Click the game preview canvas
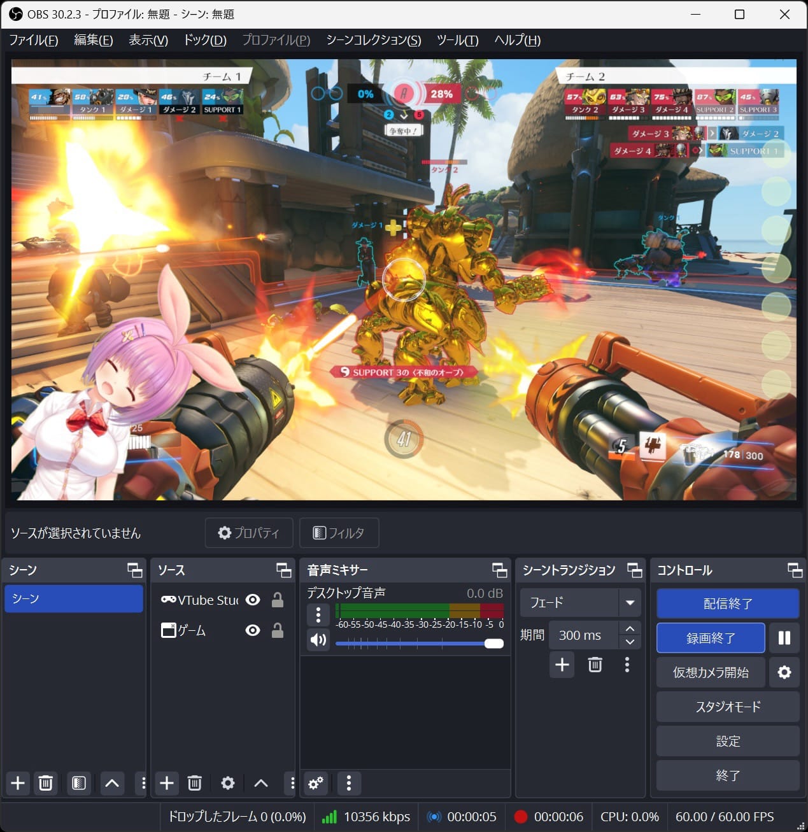The height and width of the screenshot is (832, 808). pos(404,279)
